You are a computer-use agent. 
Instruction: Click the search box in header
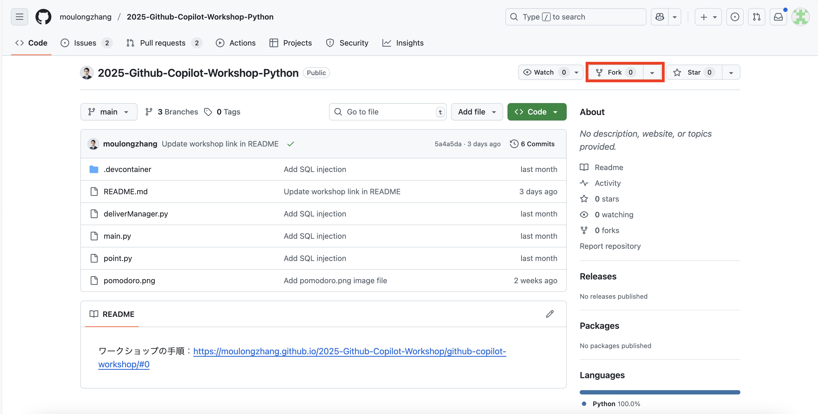pos(575,17)
